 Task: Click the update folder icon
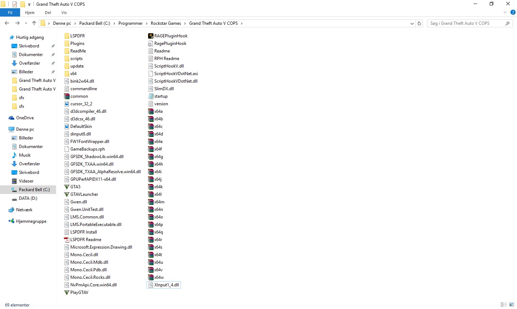coord(67,66)
